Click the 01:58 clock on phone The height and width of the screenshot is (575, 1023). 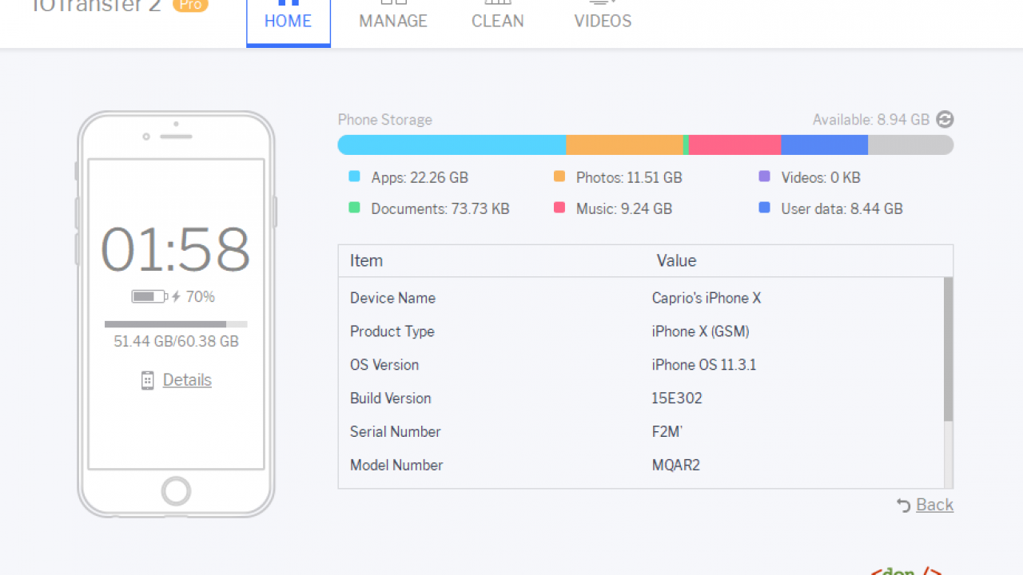click(176, 250)
